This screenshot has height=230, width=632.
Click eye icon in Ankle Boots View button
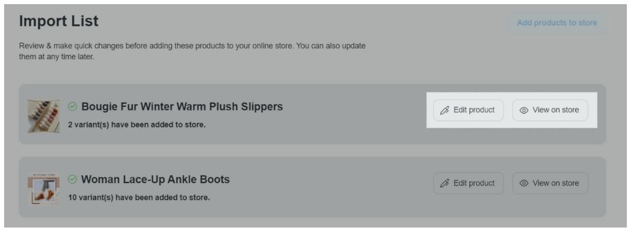pos(523,184)
